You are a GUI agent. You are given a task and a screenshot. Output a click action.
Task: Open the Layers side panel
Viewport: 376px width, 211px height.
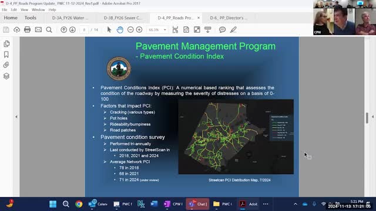tap(6, 76)
